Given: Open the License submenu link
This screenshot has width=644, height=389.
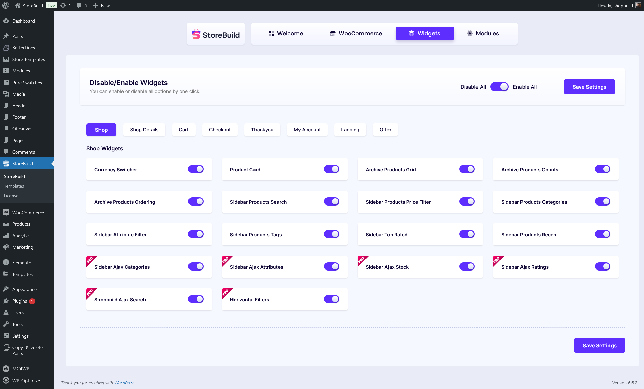Looking at the screenshot, I should (11, 196).
